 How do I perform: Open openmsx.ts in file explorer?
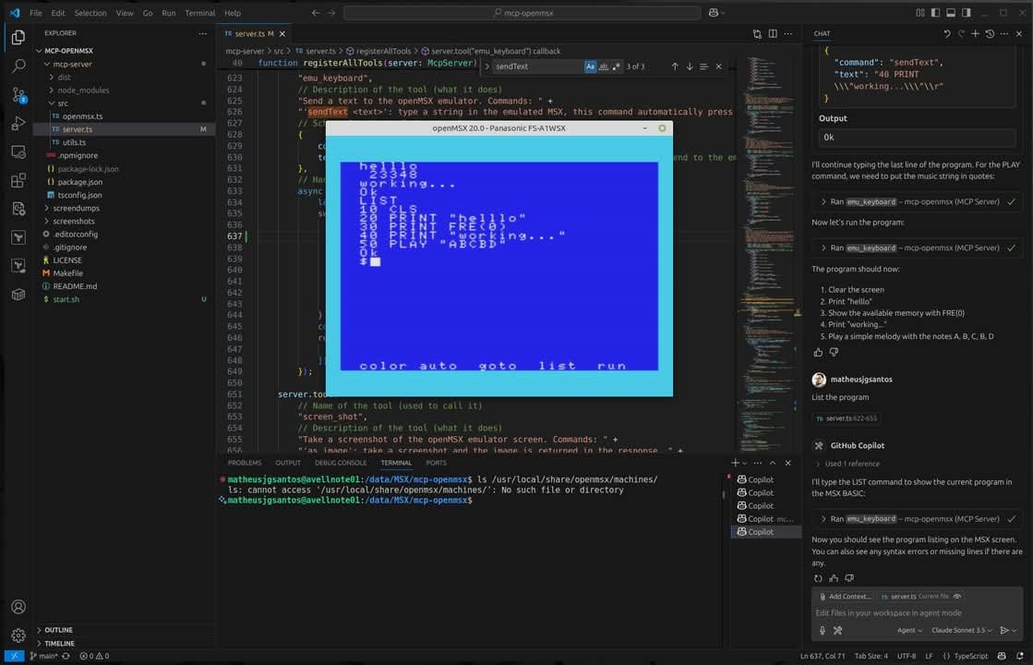point(82,116)
